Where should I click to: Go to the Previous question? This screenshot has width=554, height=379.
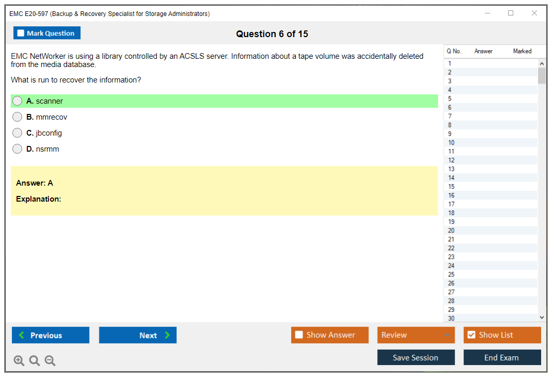pyautogui.click(x=51, y=335)
